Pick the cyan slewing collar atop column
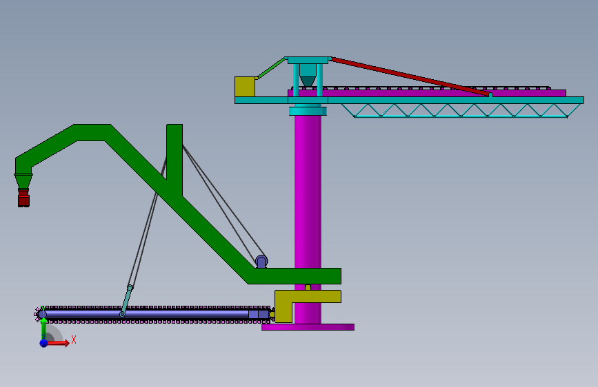Viewport: 598px width, 387px height. [308, 111]
